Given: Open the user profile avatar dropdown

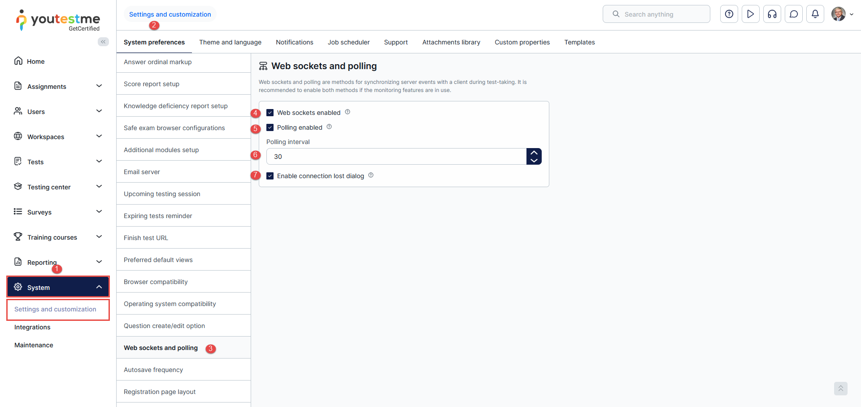Looking at the screenshot, I should (842, 14).
